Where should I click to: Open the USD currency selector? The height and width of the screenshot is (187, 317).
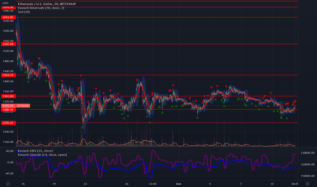pos(5,3)
